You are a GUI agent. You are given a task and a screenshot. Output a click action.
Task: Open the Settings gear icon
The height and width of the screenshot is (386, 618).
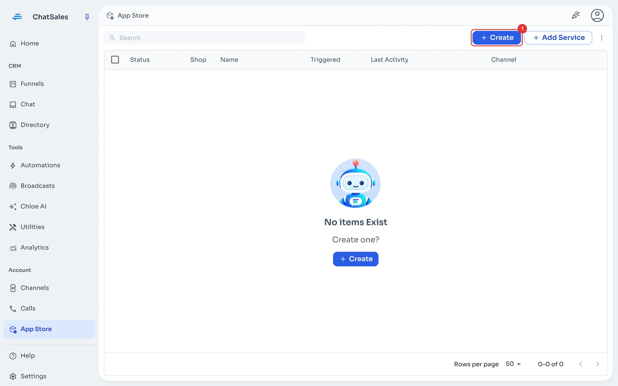click(x=13, y=376)
